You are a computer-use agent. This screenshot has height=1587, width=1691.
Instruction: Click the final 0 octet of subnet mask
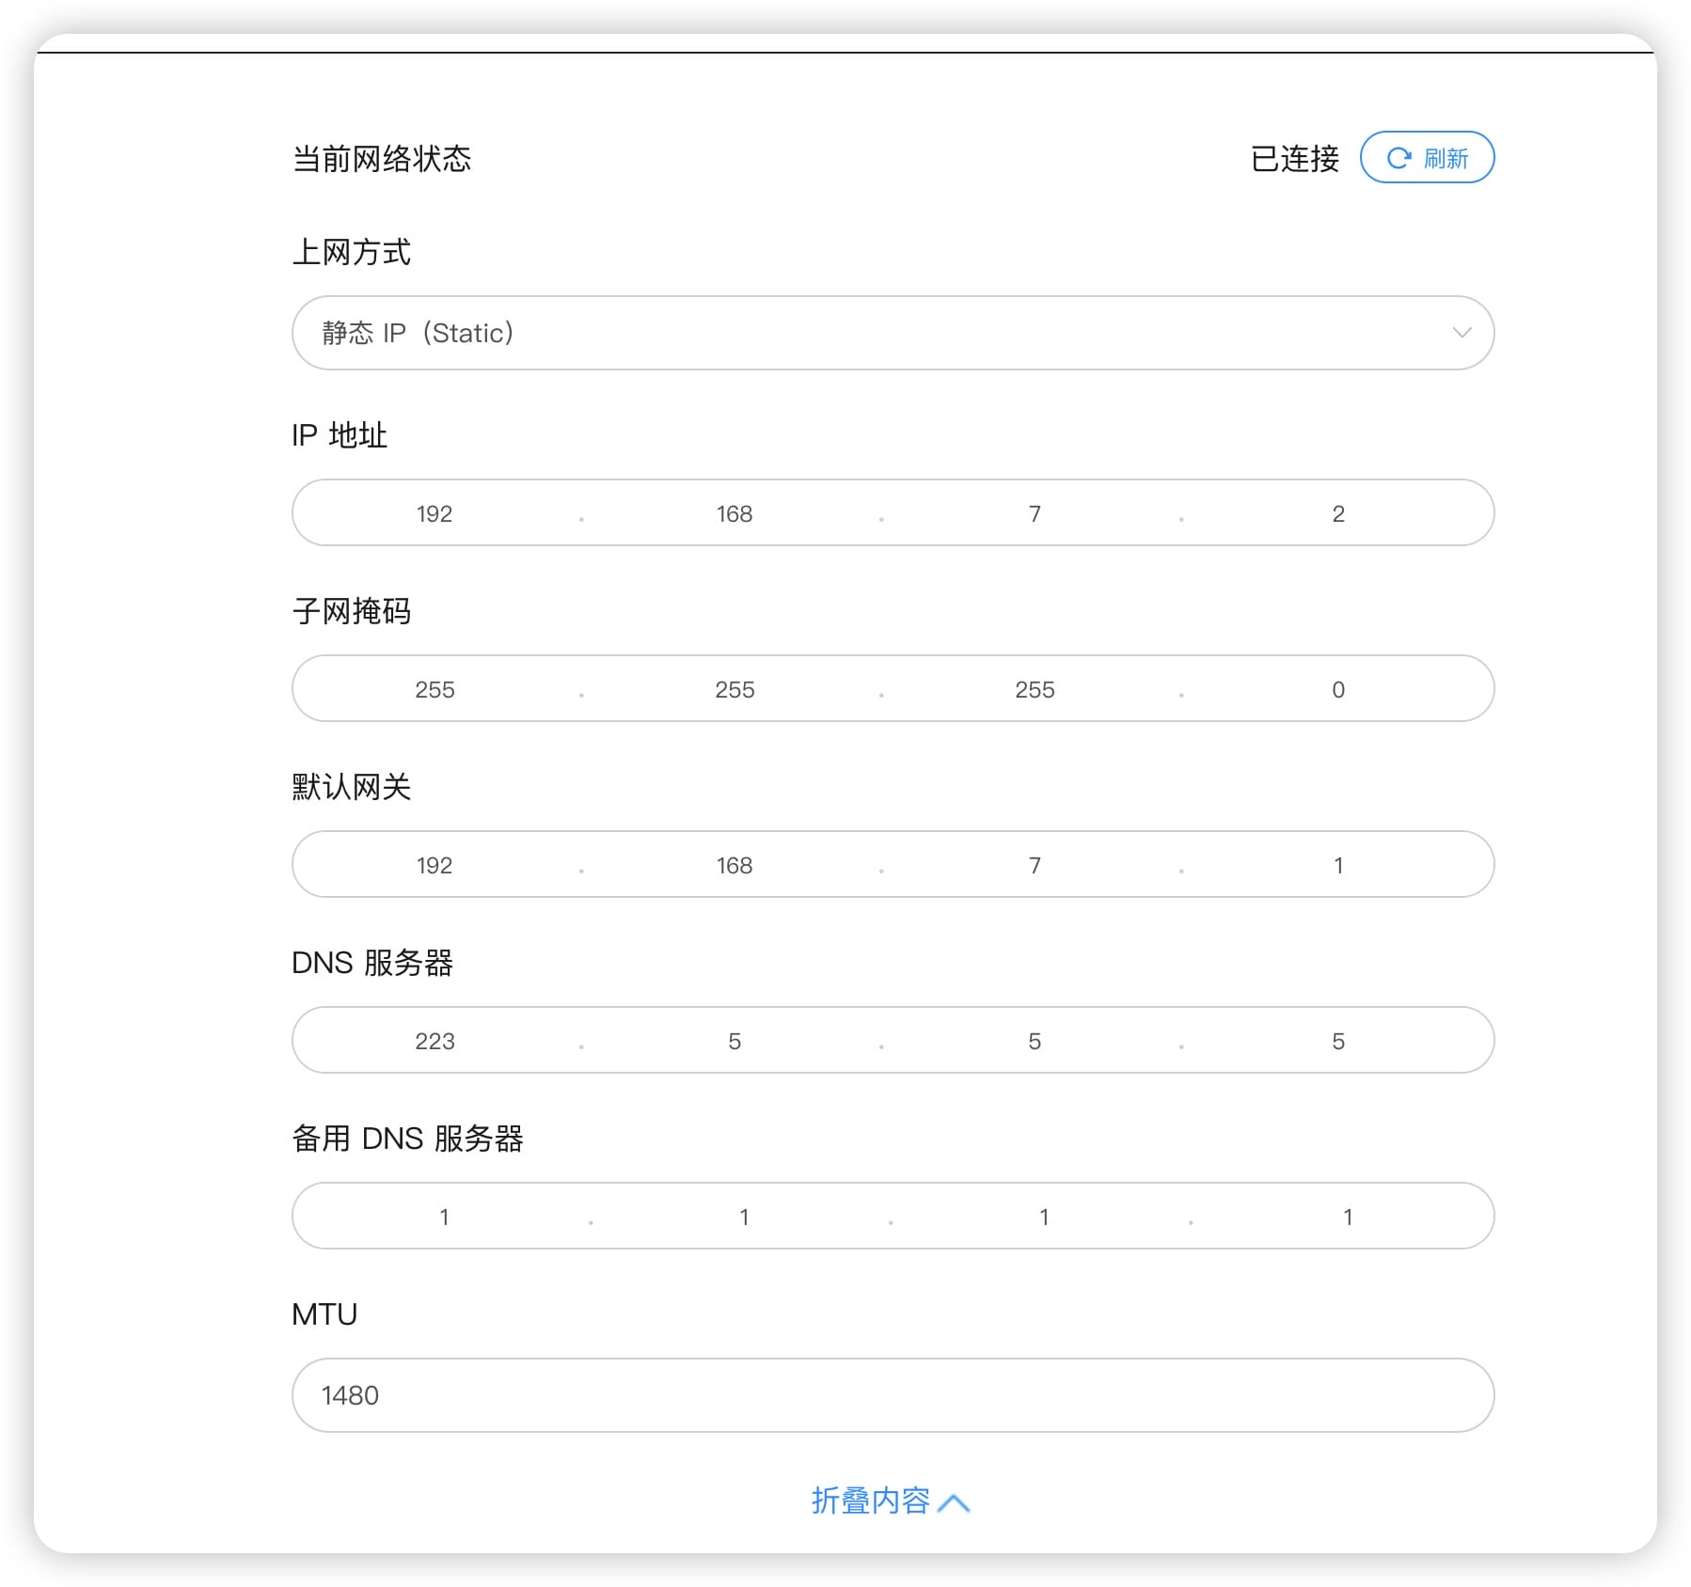pos(1338,689)
